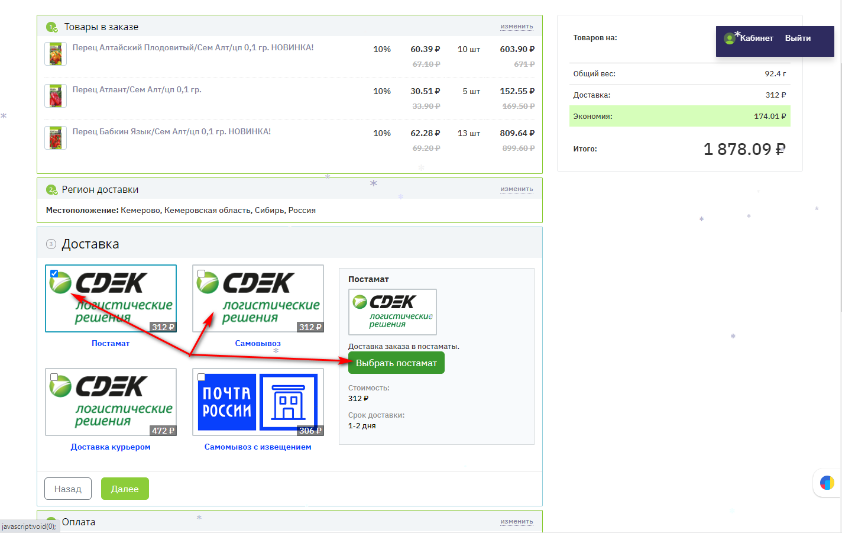The width and height of the screenshot is (842, 533).
Task: Click изменить in Товары в заказе section
Action: click(x=516, y=27)
